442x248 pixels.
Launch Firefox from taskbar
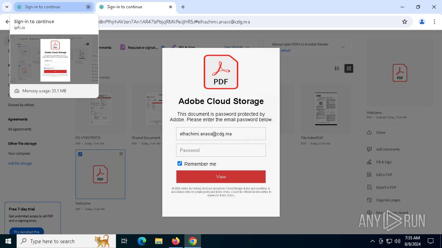pos(176,241)
